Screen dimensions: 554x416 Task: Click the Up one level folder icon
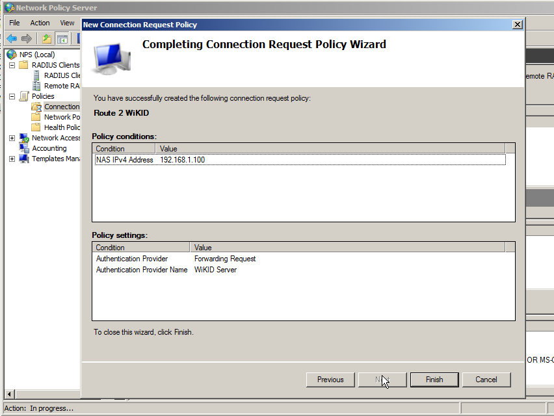[47, 39]
